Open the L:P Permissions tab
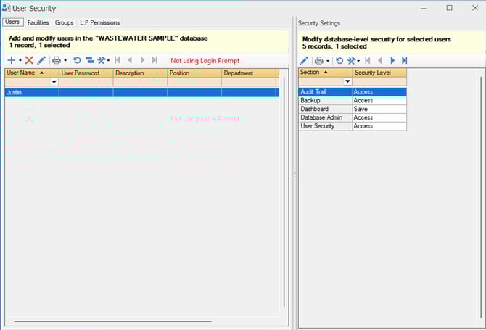486x330 pixels. pos(100,22)
